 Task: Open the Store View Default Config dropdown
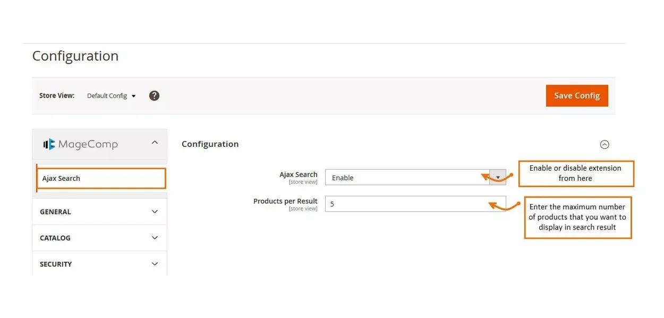[111, 96]
